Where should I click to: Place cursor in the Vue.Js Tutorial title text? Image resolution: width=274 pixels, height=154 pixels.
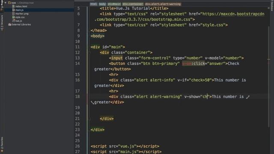[x=133, y=9]
